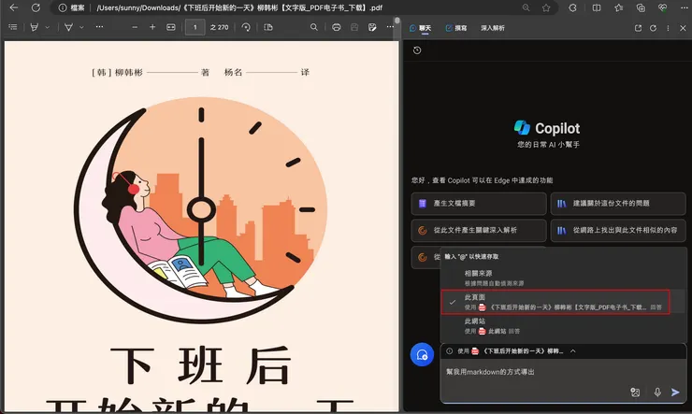This screenshot has width=692, height=414.
Task: Open Copilot chat history clock icon
Action: pyautogui.click(x=417, y=50)
